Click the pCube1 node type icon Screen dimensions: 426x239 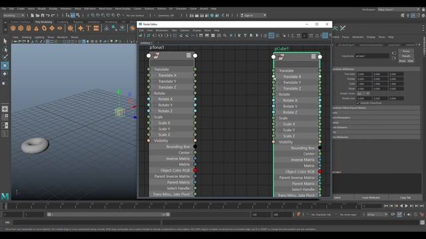(281, 57)
